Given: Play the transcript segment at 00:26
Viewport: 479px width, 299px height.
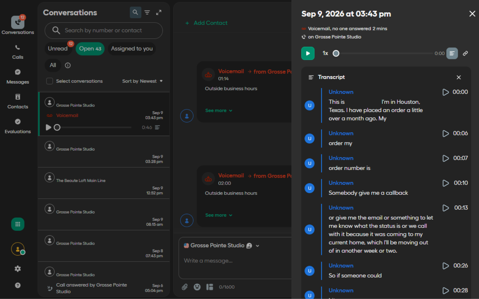Looking at the screenshot, I should 445,266.
